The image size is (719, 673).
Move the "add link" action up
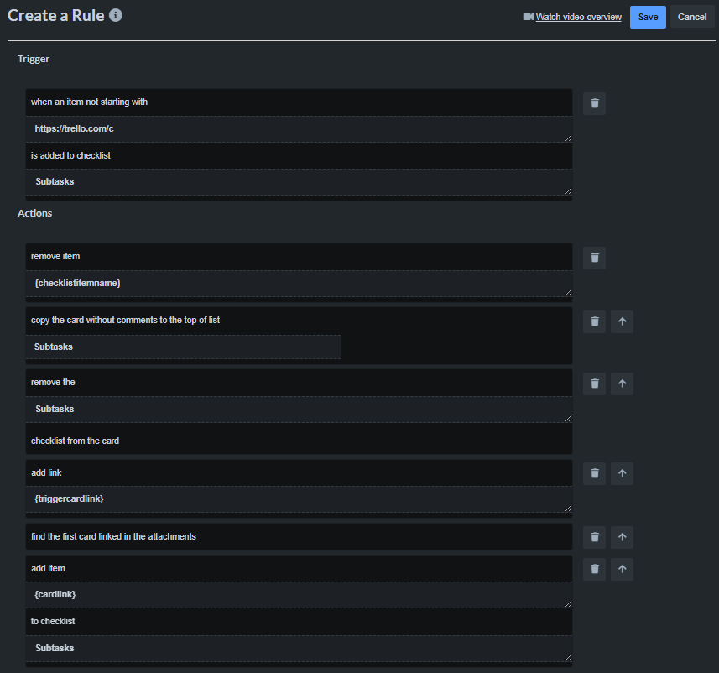pyautogui.click(x=622, y=473)
